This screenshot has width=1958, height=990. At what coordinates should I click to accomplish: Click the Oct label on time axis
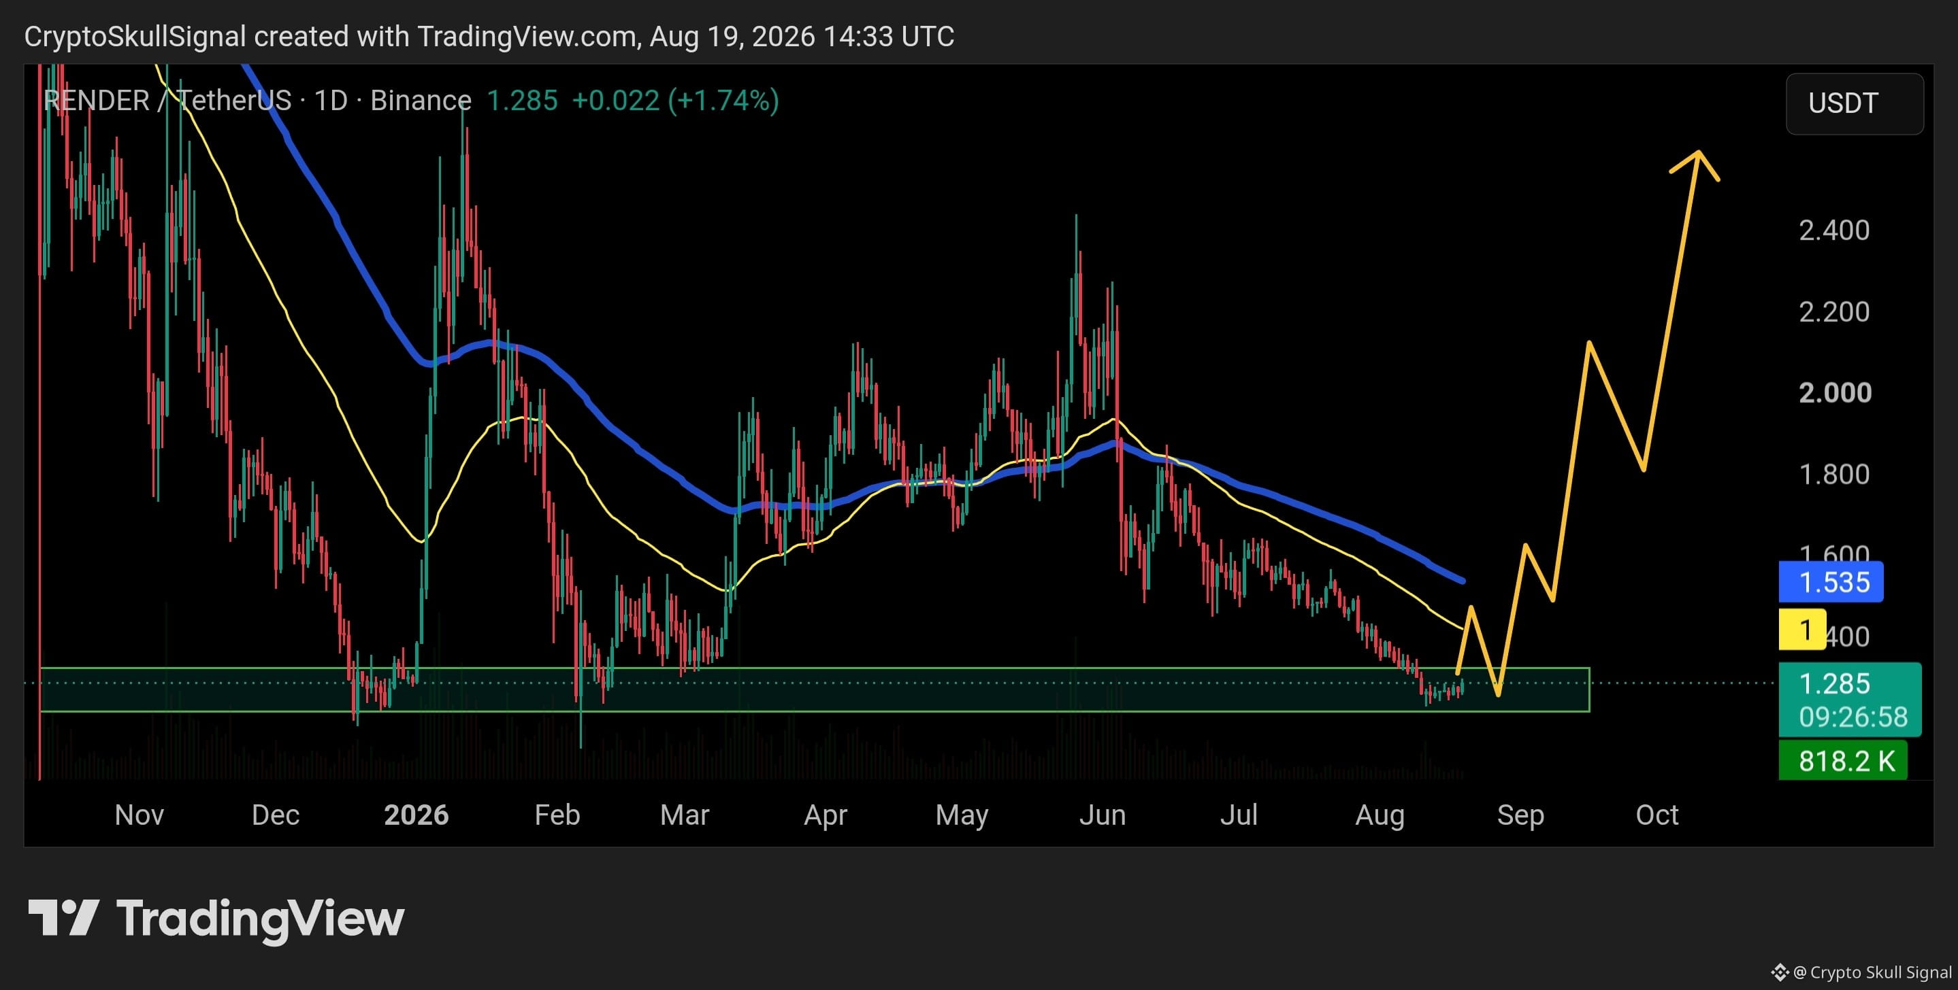1657,815
